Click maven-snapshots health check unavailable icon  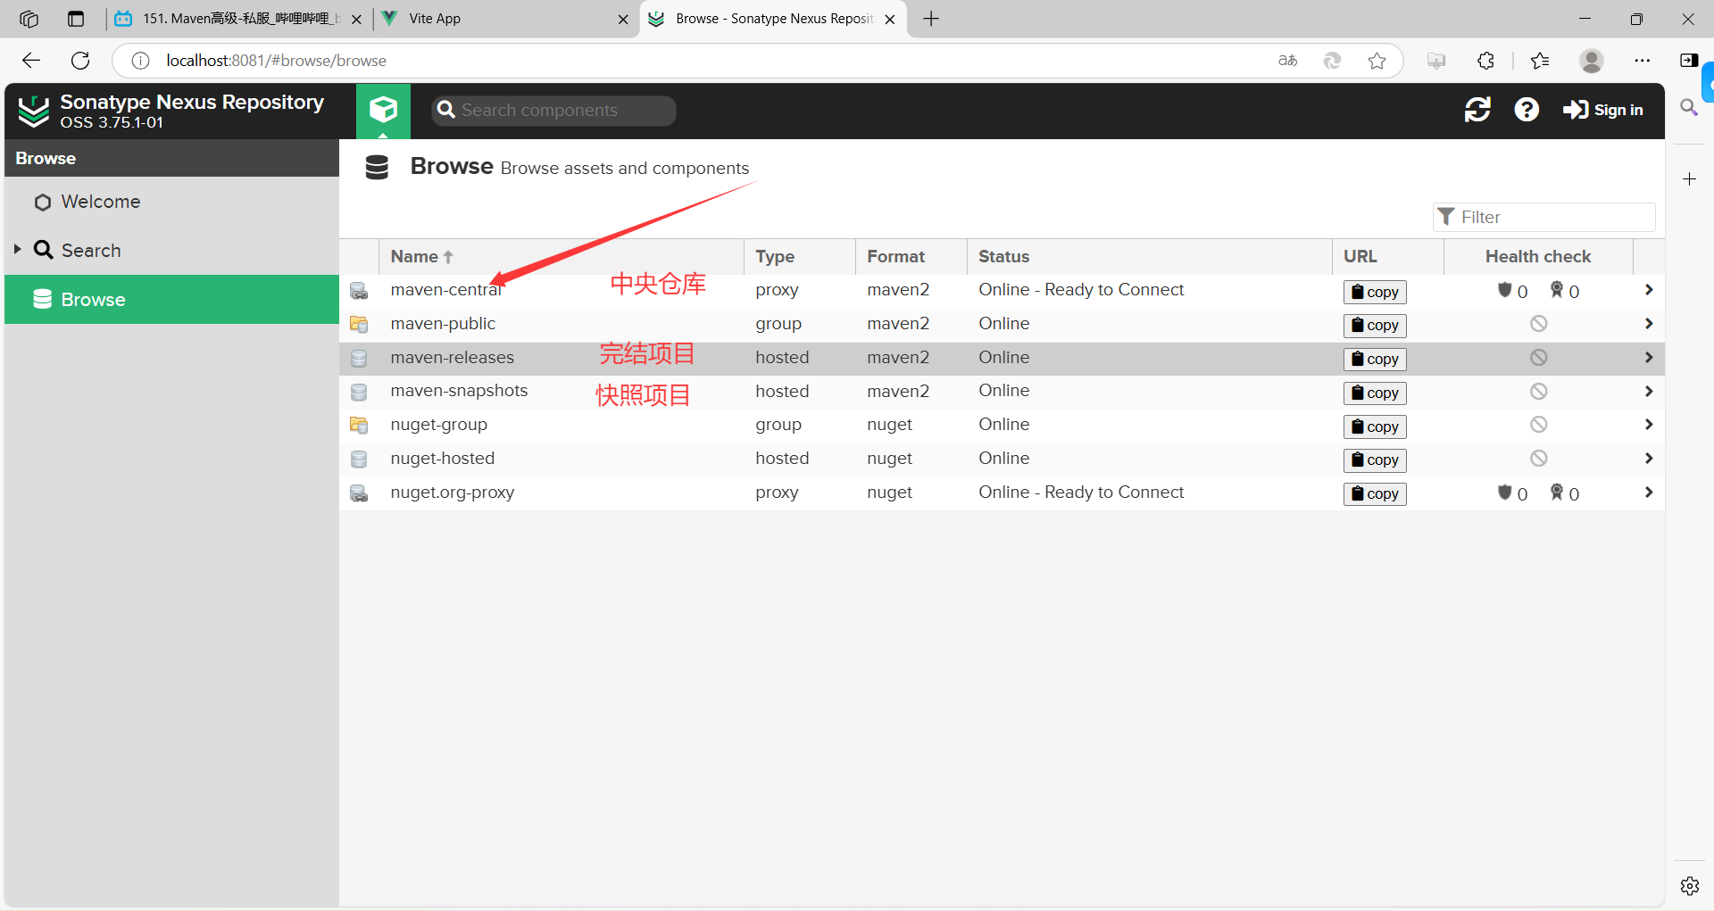tap(1538, 392)
